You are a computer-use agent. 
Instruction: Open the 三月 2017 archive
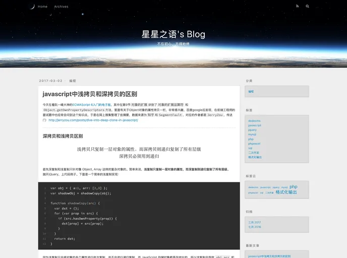(255, 222)
